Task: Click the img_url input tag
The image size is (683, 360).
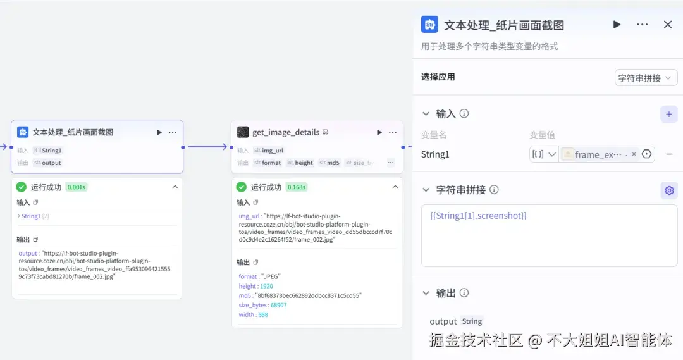Action: (x=269, y=151)
